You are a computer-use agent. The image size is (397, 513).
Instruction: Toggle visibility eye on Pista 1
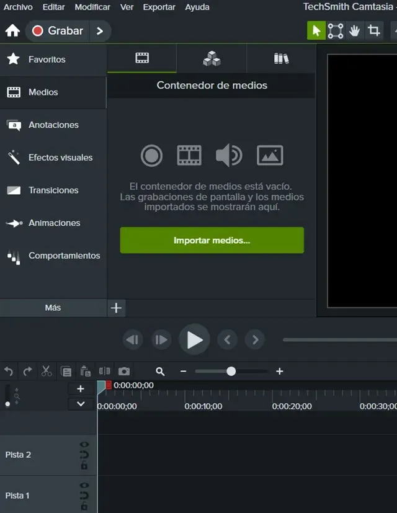click(84, 485)
